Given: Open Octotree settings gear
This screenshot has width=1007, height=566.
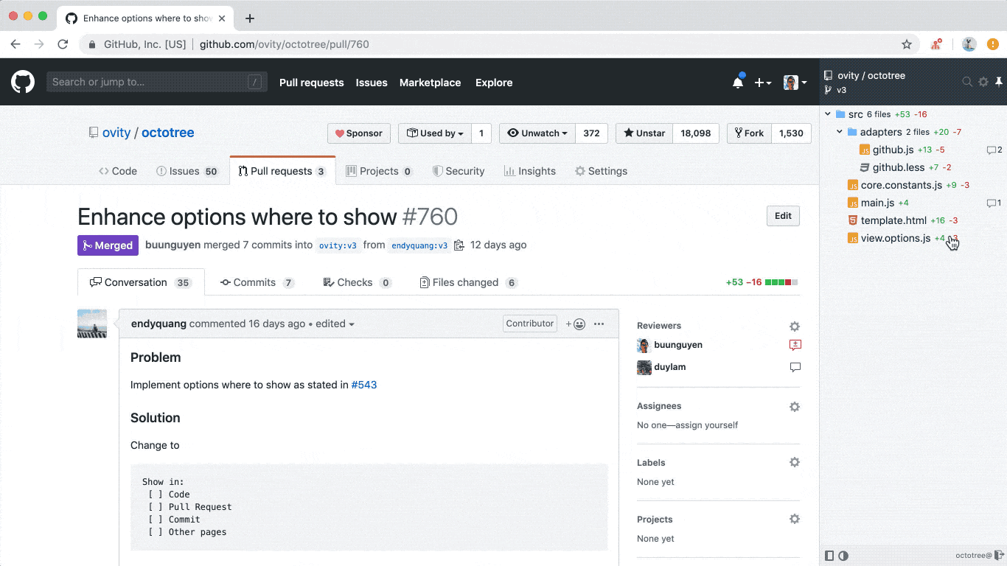Looking at the screenshot, I should pos(983,82).
